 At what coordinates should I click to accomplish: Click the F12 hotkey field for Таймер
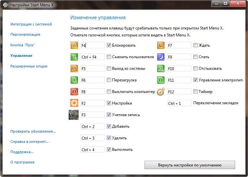179,92
